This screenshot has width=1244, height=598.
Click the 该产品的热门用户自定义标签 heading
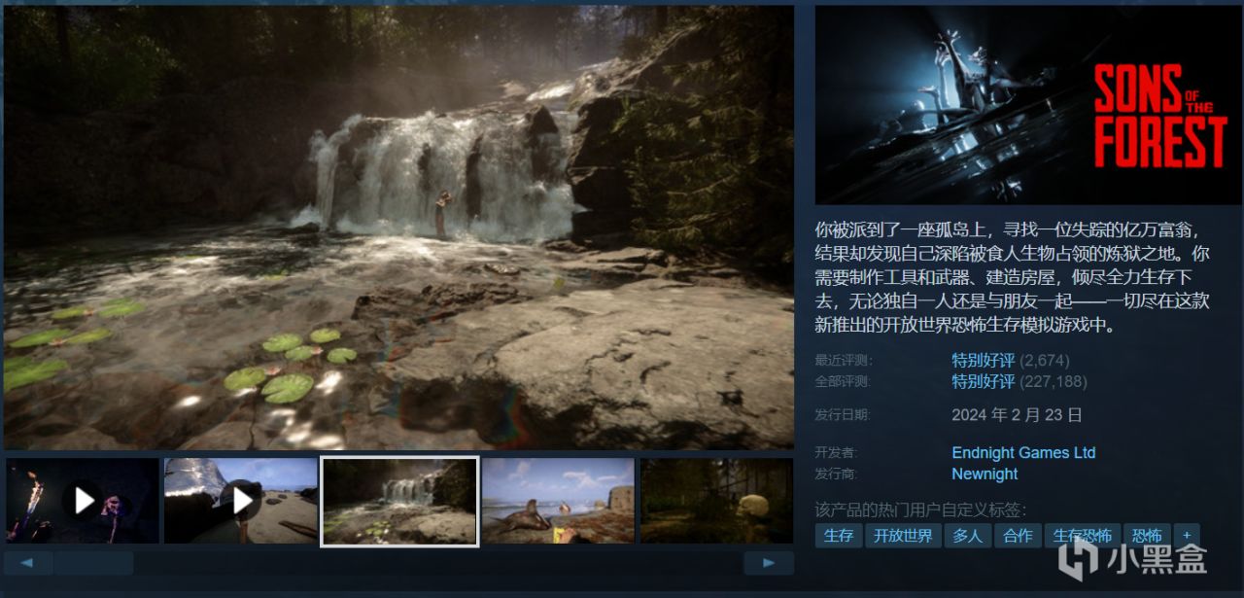point(920,510)
